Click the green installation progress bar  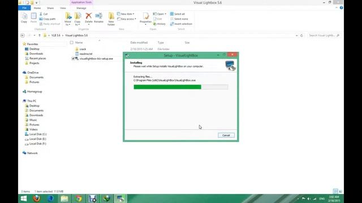click(x=181, y=87)
